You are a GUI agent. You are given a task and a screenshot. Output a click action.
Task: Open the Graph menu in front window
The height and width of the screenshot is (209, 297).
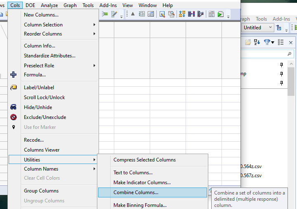point(70,5)
